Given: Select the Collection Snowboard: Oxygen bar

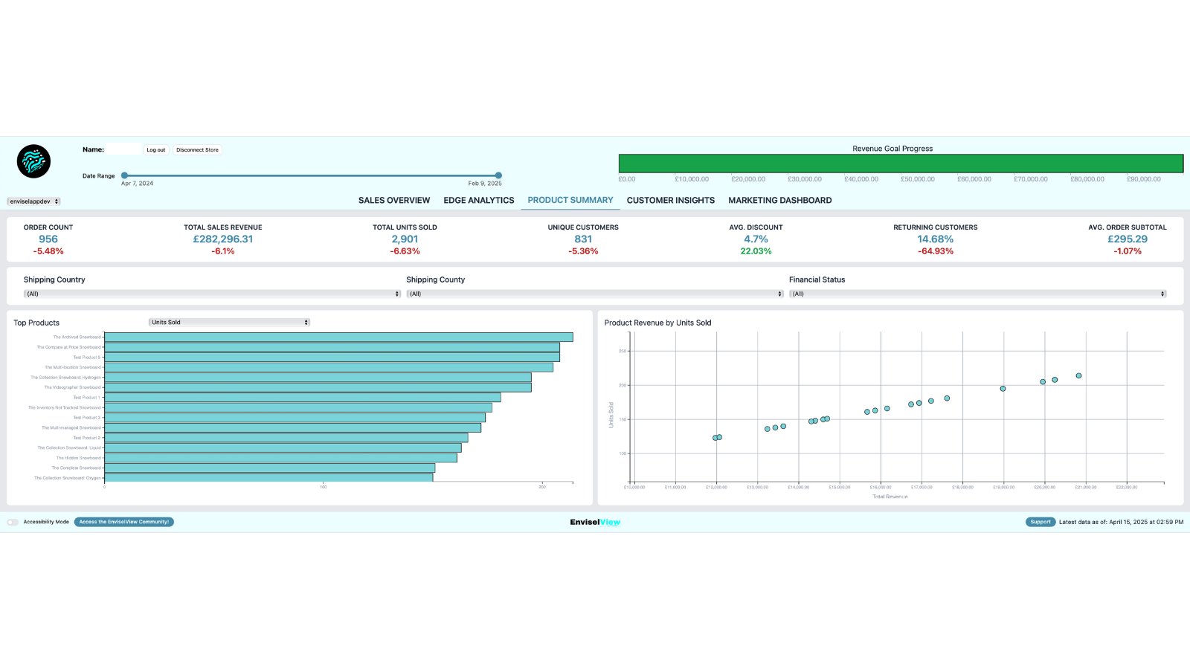Looking at the screenshot, I should (268, 477).
